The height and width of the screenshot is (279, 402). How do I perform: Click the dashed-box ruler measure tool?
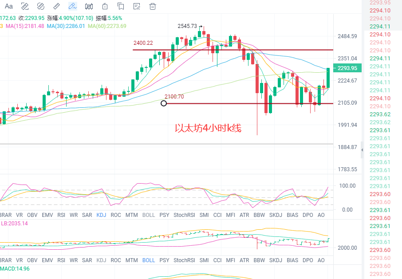pos(25,6)
